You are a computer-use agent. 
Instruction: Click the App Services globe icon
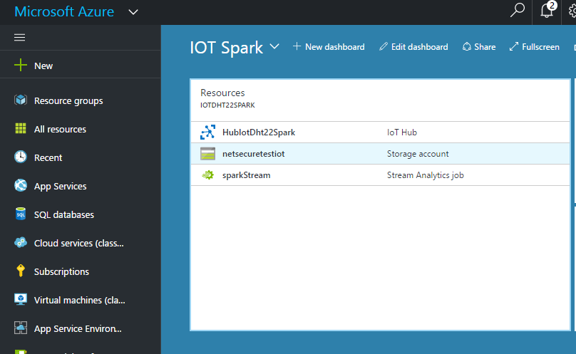click(x=21, y=185)
